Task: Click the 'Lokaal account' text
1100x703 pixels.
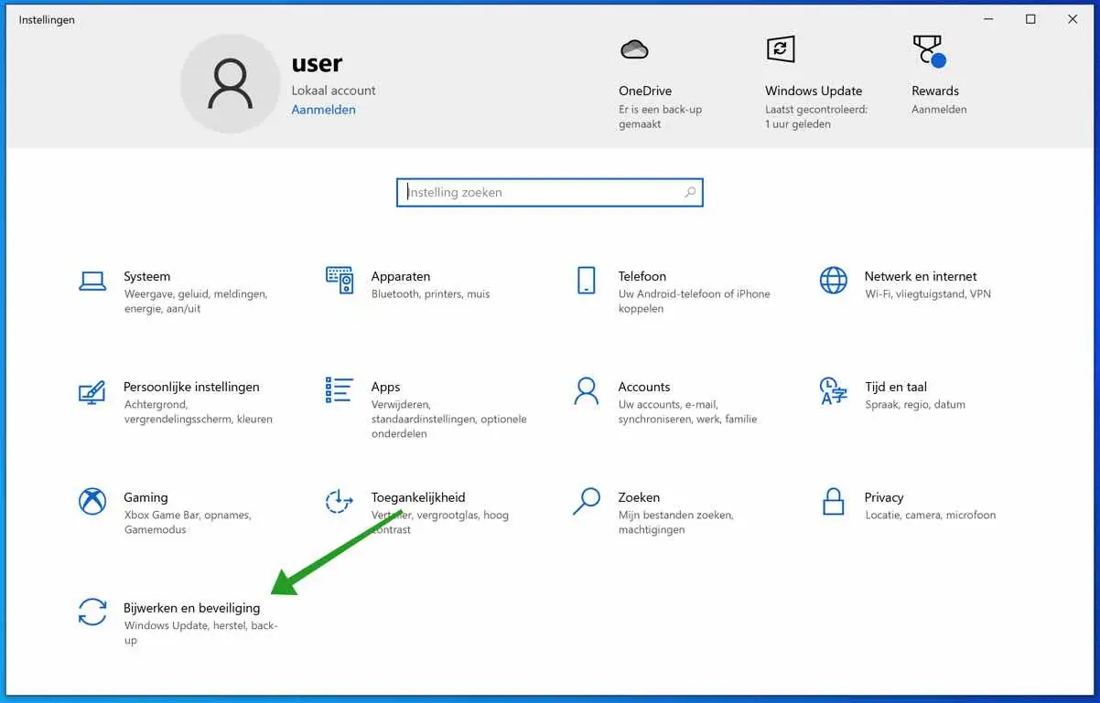Action: tap(333, 91)
